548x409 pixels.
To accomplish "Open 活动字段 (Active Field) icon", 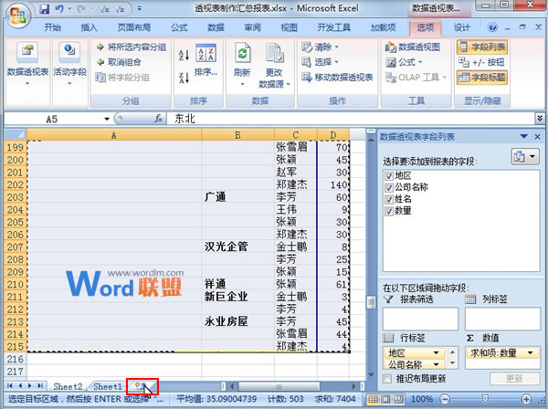I will coord(69,52).
